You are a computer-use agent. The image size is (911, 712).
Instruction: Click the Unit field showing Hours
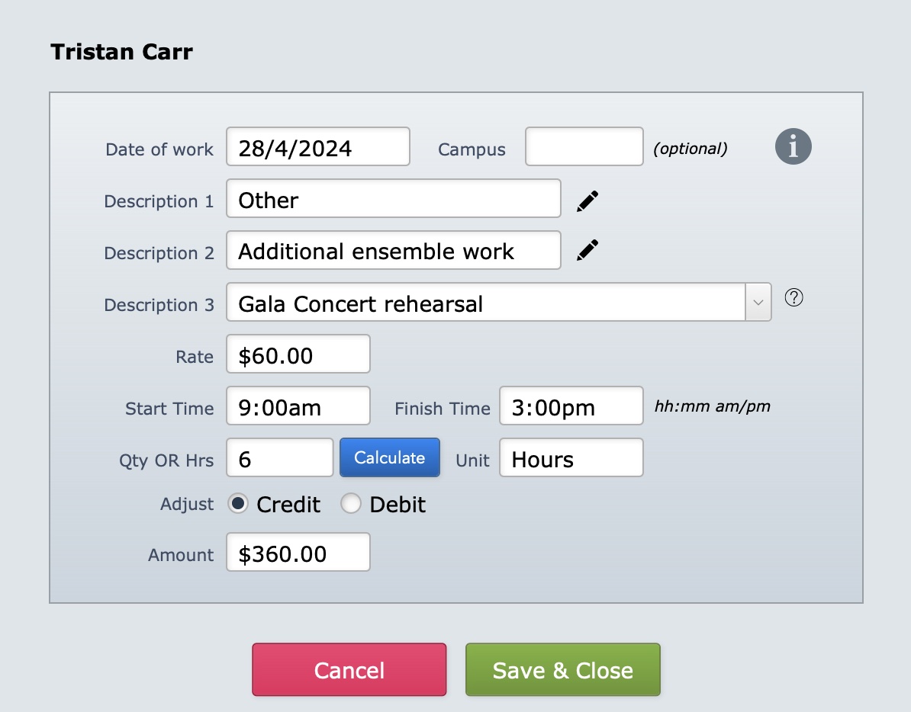[x=571, y=457]
